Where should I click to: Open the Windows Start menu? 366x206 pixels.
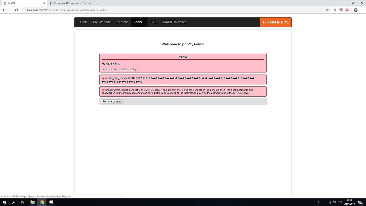[5, 202]
